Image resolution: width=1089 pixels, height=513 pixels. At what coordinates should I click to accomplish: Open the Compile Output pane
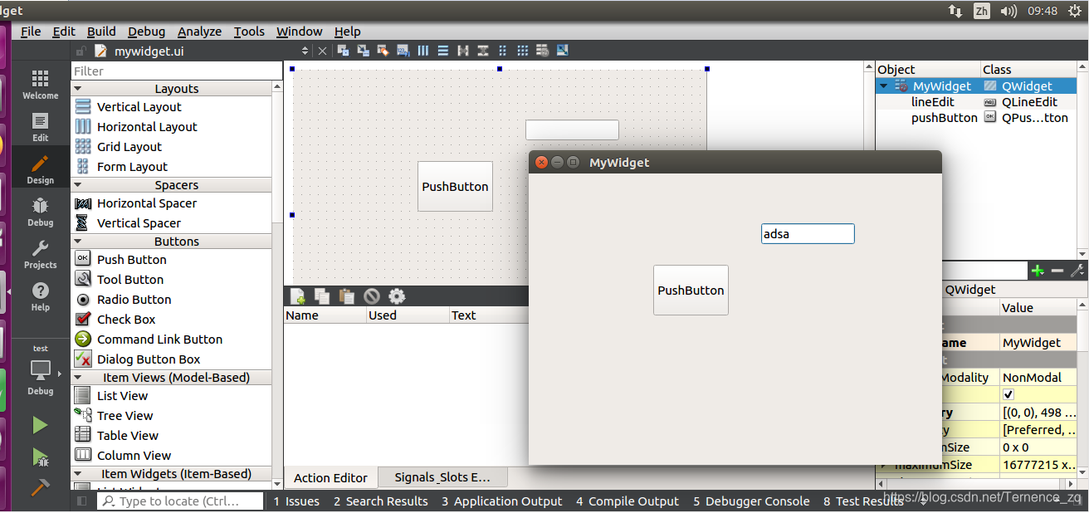pos(628,501)
